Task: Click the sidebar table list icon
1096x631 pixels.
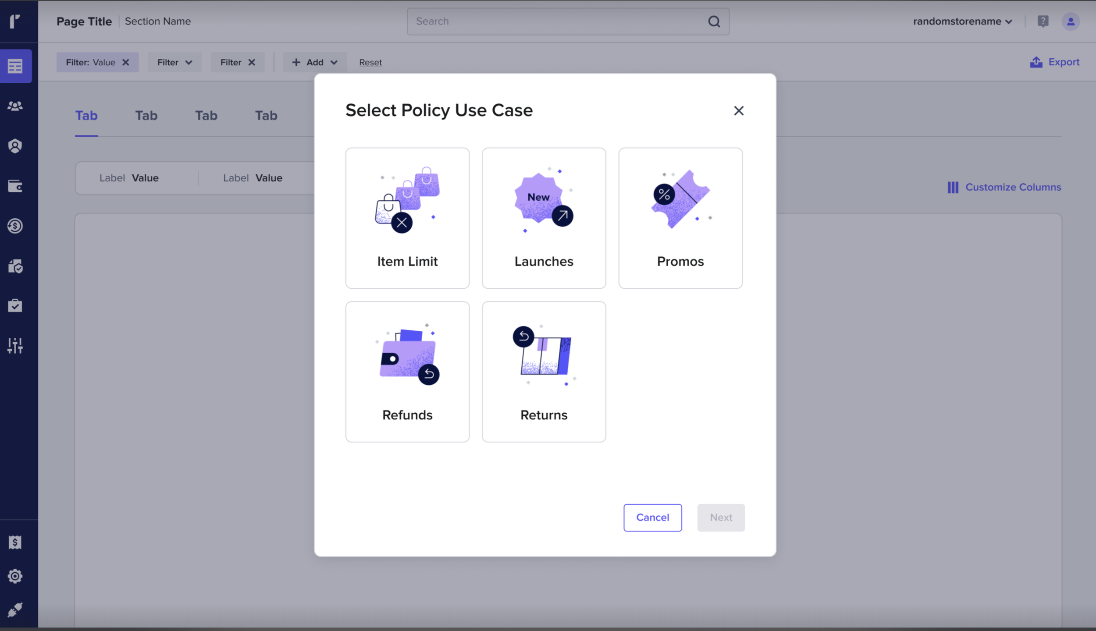Action: pyautogui.click(x=15, y=66)
